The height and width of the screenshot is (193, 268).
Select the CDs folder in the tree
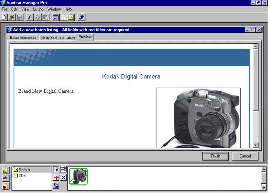tap(19, 176)
